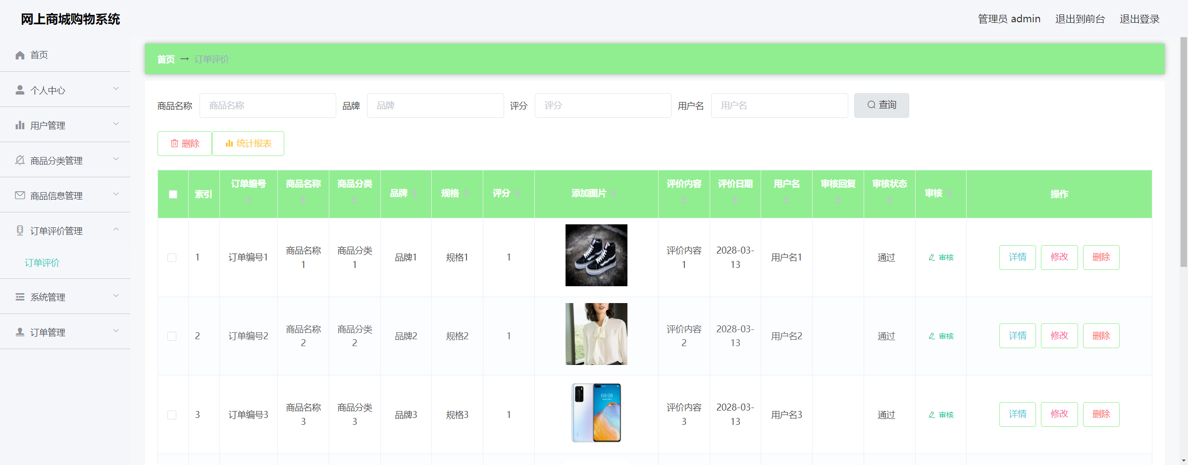
Task: Click the person icon beside 个人中心
Action: click(x=20, y=90)
